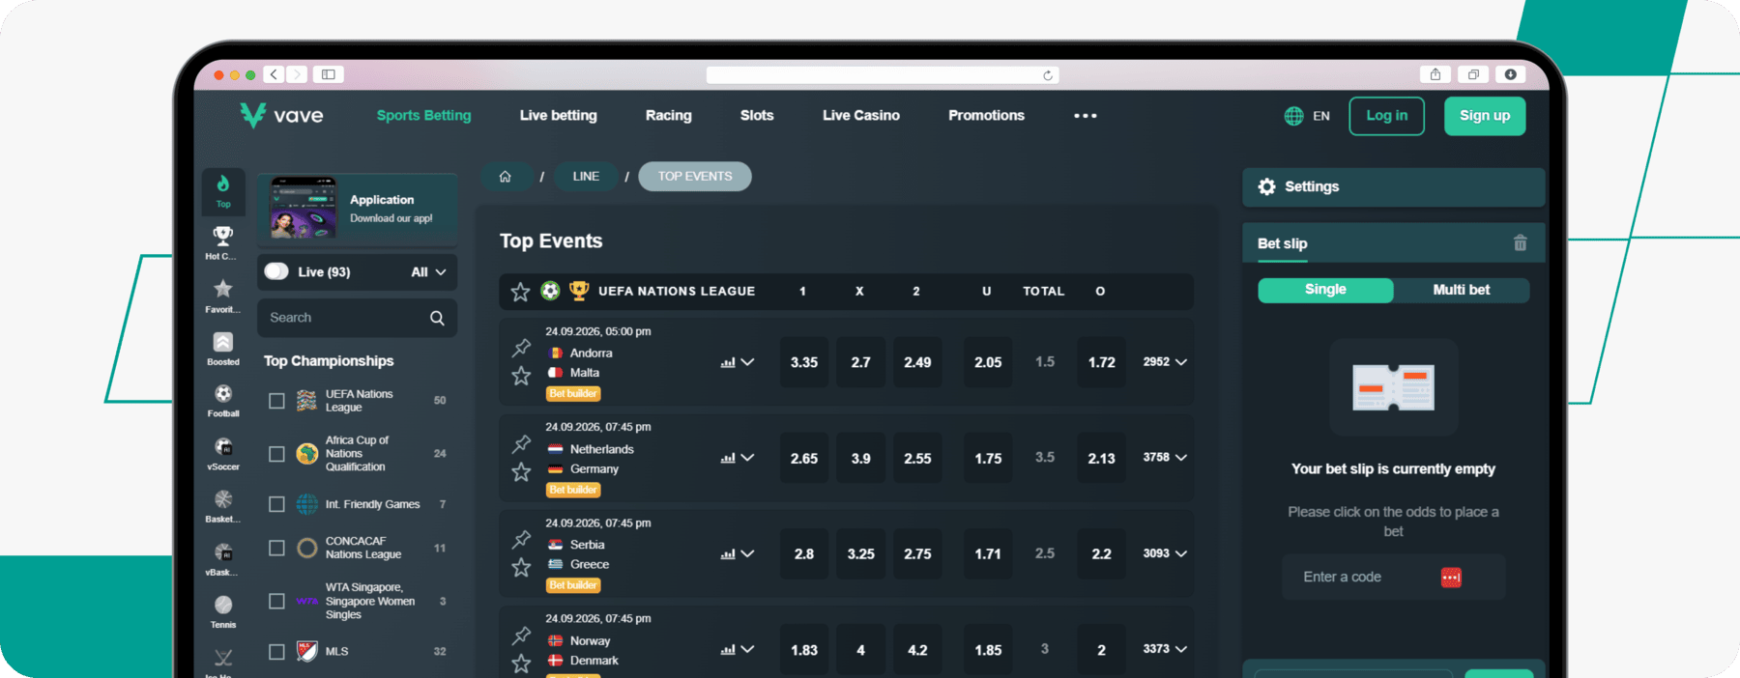Select the Tennis sidebar icon
Image resolution: width=1740 pixels, height=678 pixels.
point(223,605)
